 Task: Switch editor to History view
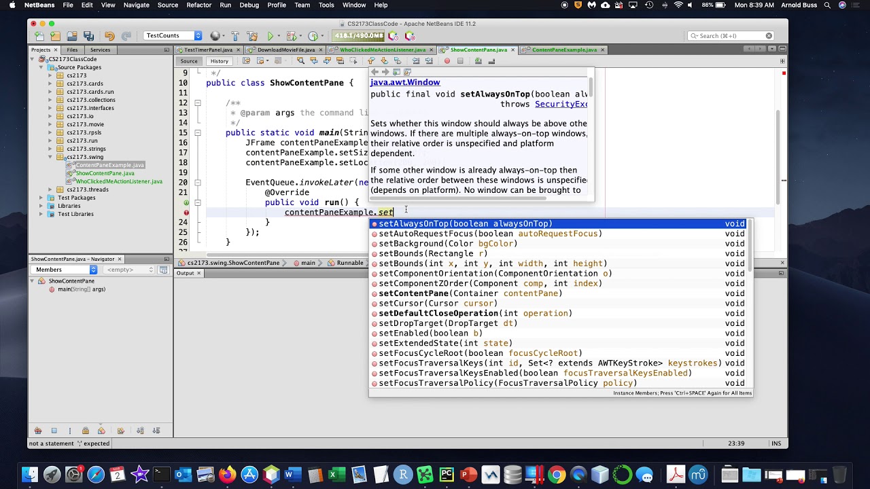(x=219, y=61)
